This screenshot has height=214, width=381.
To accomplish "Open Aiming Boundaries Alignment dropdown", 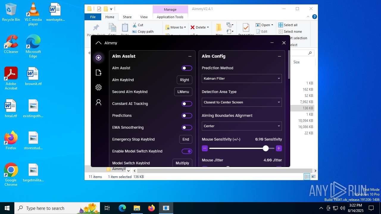I will (x=242, y=126).
